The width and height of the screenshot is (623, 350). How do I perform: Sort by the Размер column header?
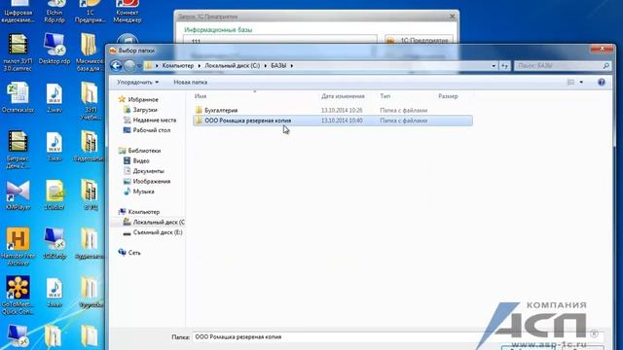[448, 96]
